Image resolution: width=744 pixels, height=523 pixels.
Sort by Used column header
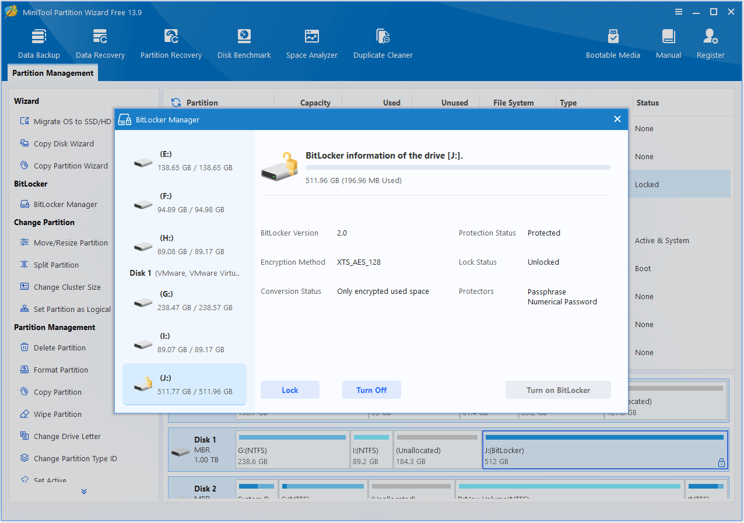coord(391,103)
